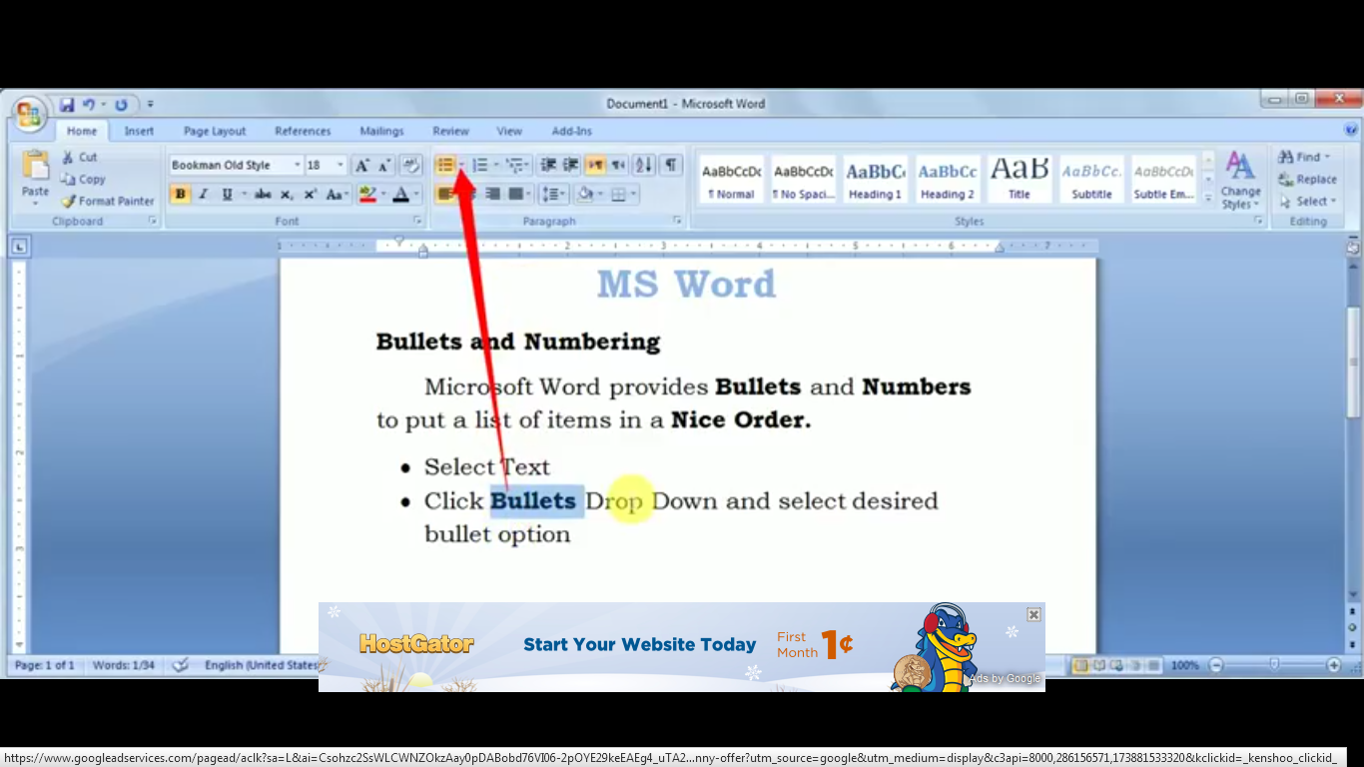Decrease the paragraph indent
Image resolution: width=1364 pixels, height=767 pixels.
548,165
